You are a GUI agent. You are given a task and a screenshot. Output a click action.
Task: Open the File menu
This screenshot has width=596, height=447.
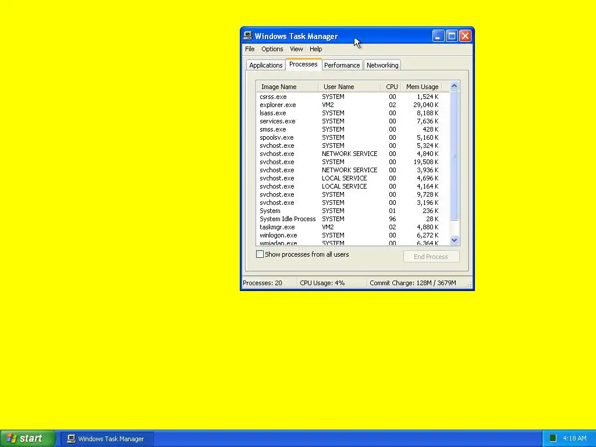(x=250, y=49)
